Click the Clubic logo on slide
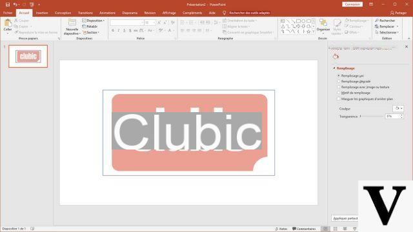 [189, 132]
